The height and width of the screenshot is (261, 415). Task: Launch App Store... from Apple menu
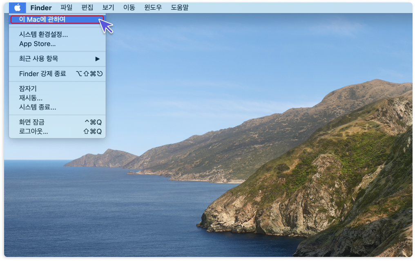tap(57, 44)
